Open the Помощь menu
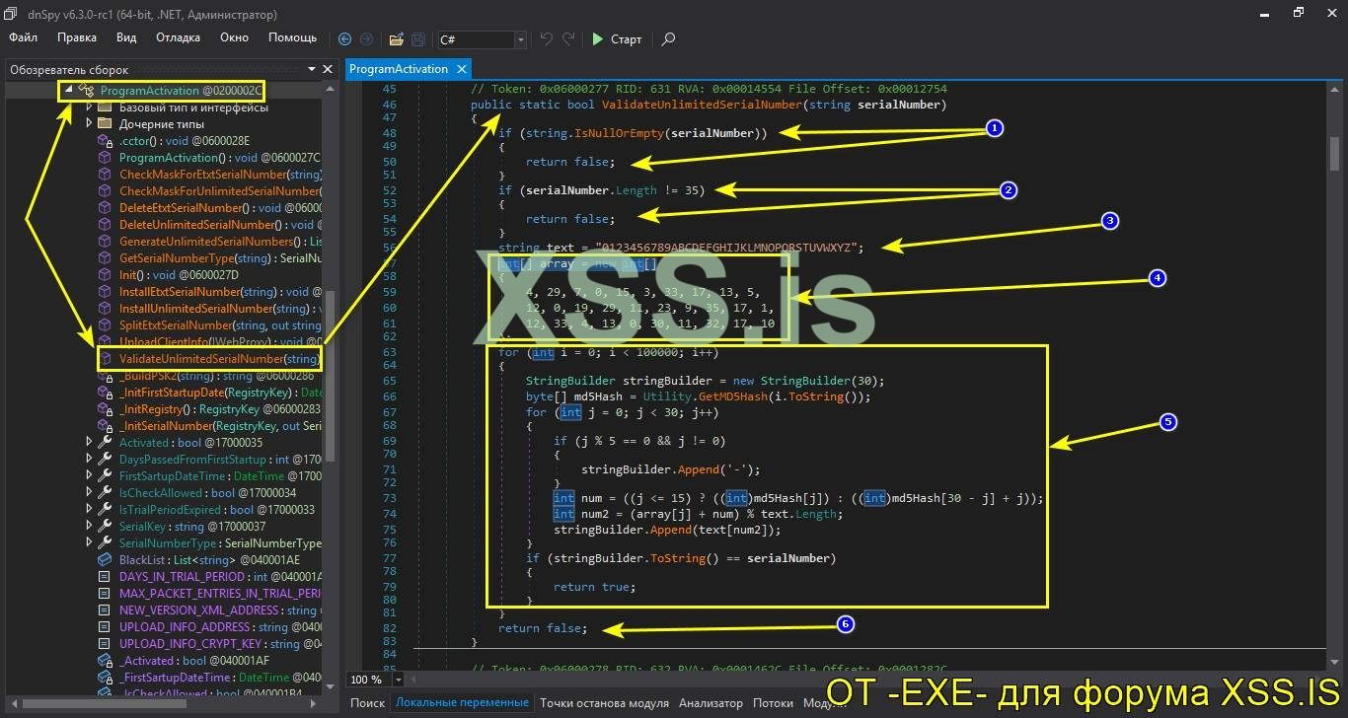The width and height of the screenshot is (1348, 718). (x=293, y=37)
